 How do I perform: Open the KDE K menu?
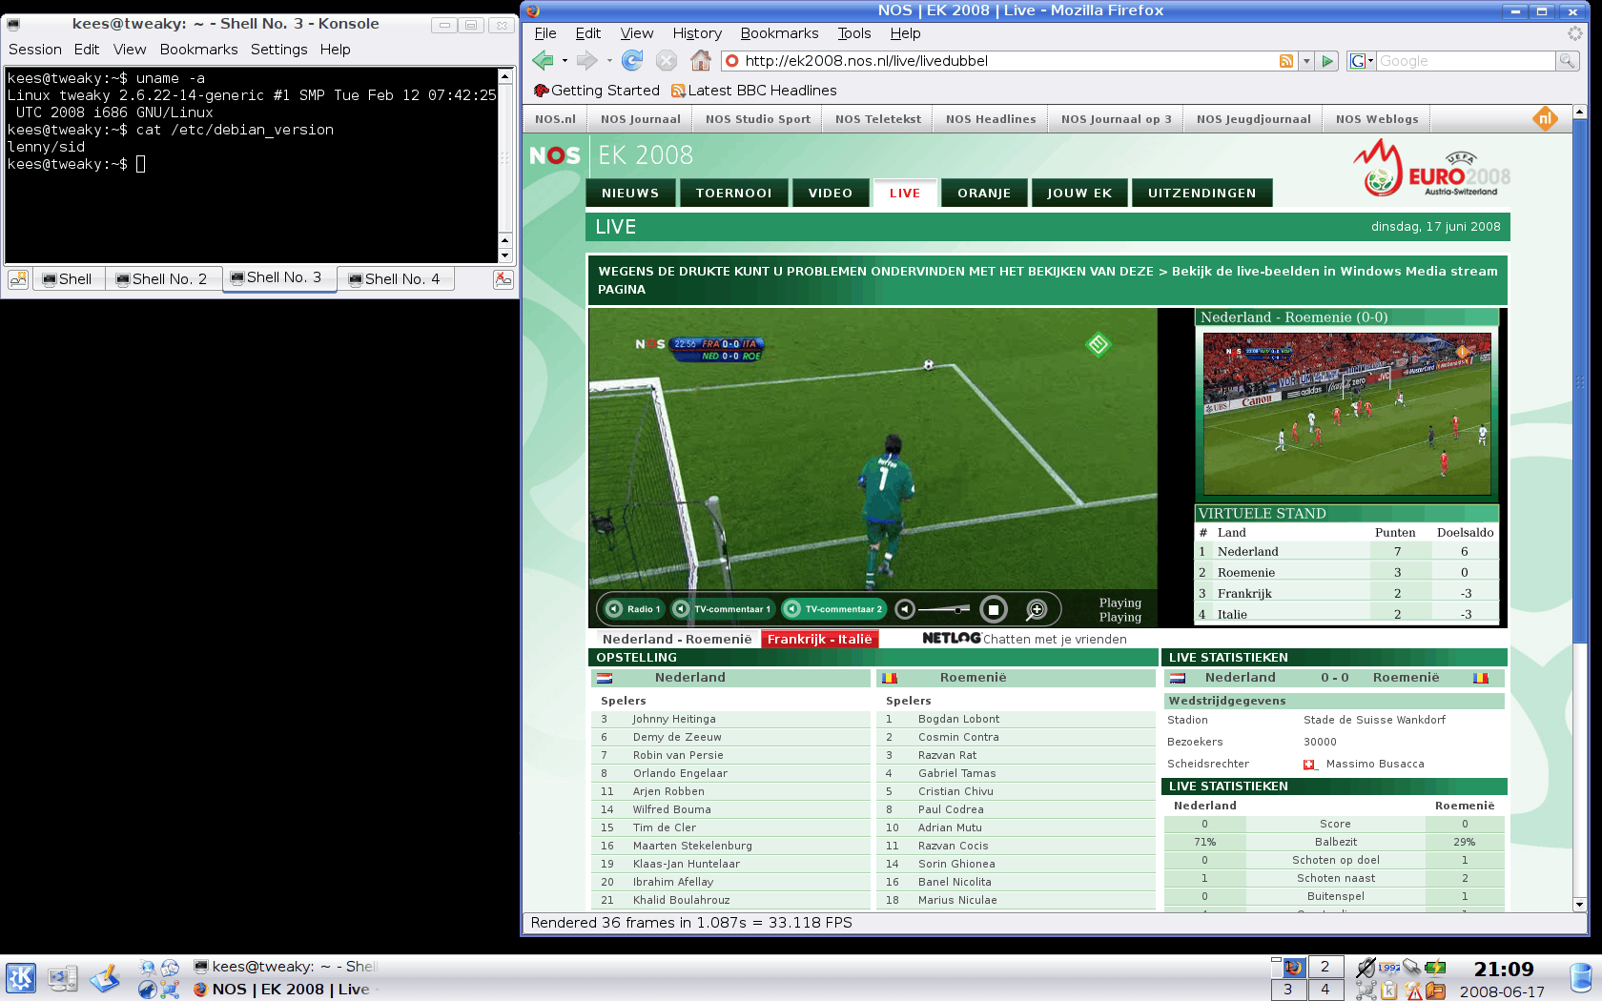(x=21, y=978)
